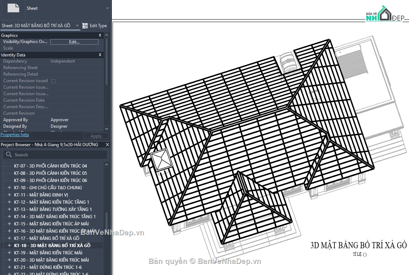Open the sheet instance filter dropdown

[x=77, y=26]
